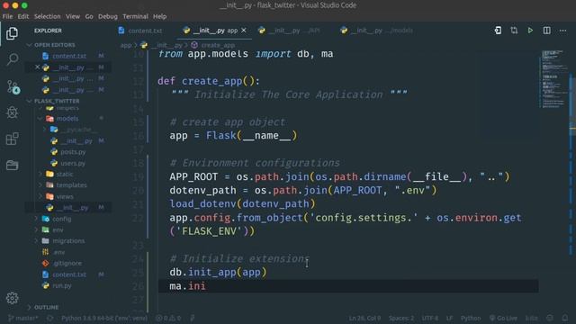
Task: Open posts.py in the explorer
Action: [x=73, y=152]
